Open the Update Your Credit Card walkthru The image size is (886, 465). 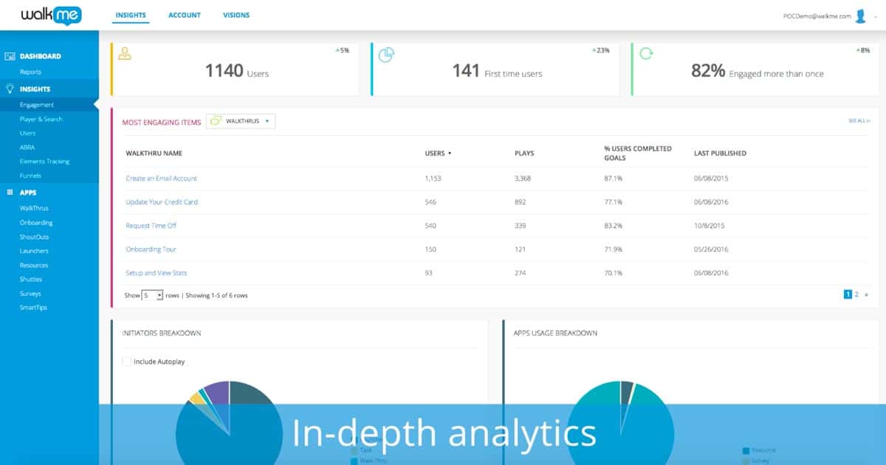(162, 202)
